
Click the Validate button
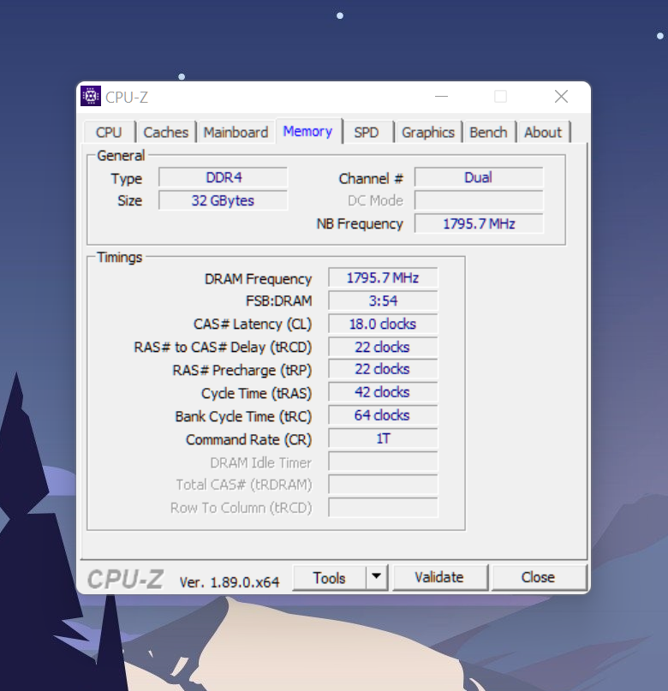439,577
